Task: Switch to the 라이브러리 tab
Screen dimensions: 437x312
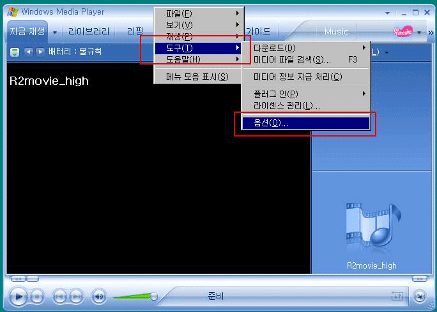Action: 89,31
